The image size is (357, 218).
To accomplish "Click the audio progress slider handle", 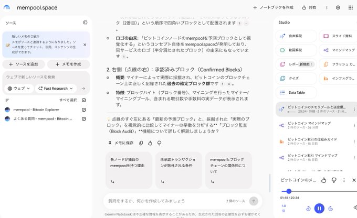I will point(289,191).
